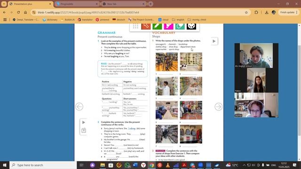Open the dictionary bookmark
Image resolution: width=301 pixels, height=169 pixels.
click(x=50, y=20)
